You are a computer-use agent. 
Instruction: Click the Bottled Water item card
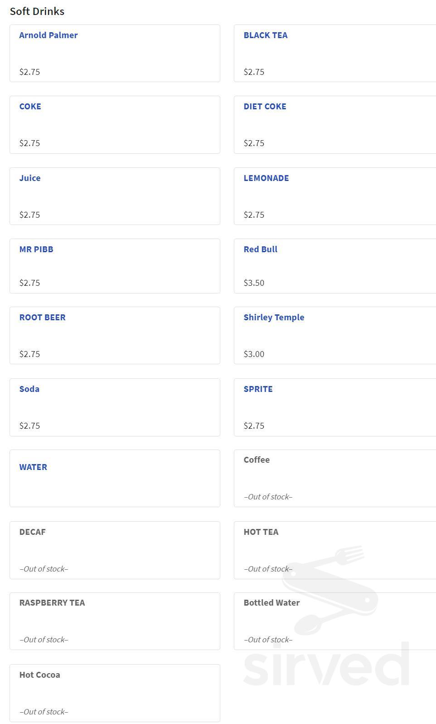[334, 621]
